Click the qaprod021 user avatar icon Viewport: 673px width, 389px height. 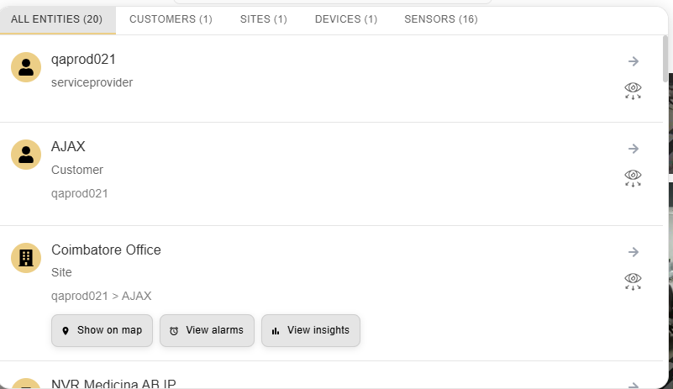[26, 67]
